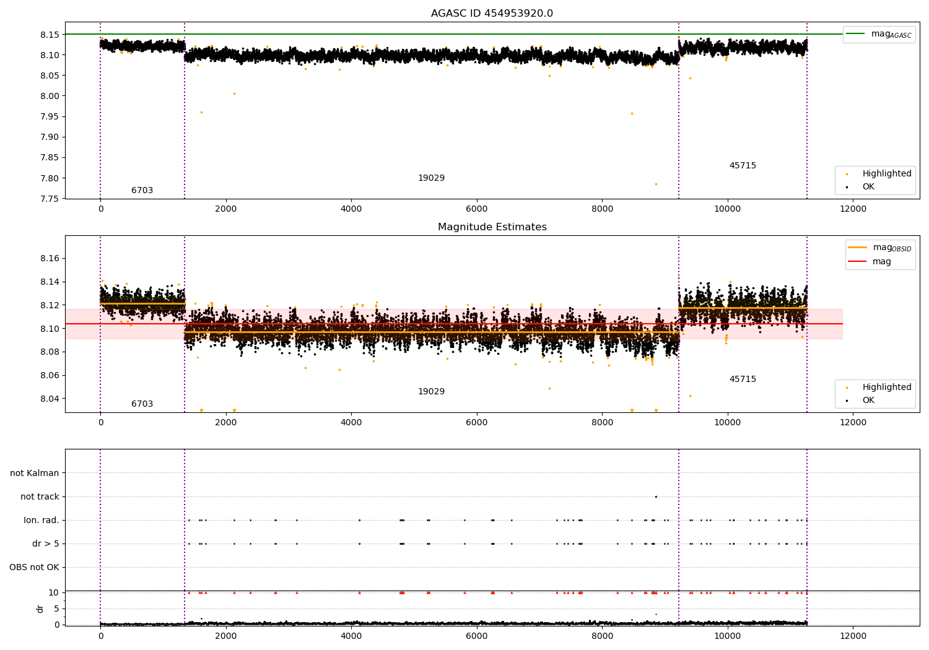Click the 'dr > 5' row label

point(46,544)
